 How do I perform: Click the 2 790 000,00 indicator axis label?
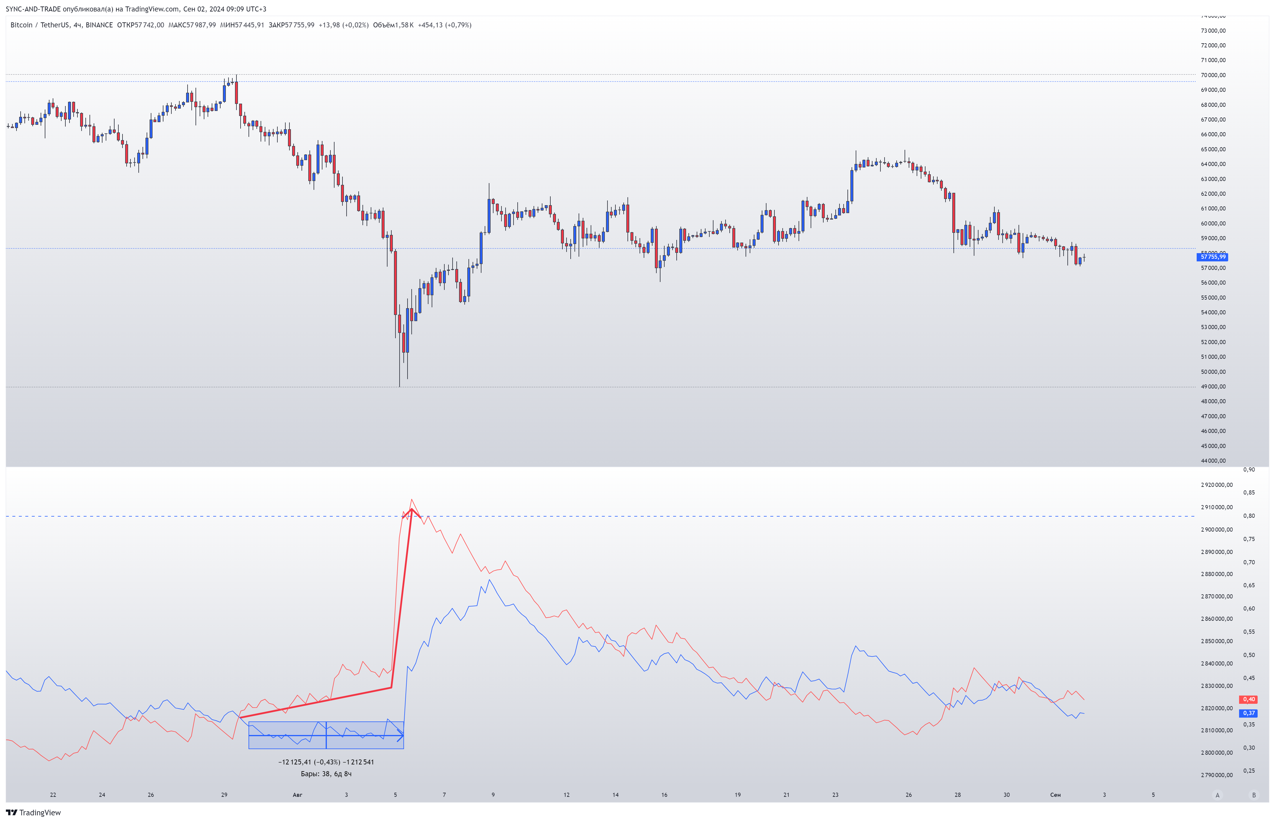coord(1217,775)
